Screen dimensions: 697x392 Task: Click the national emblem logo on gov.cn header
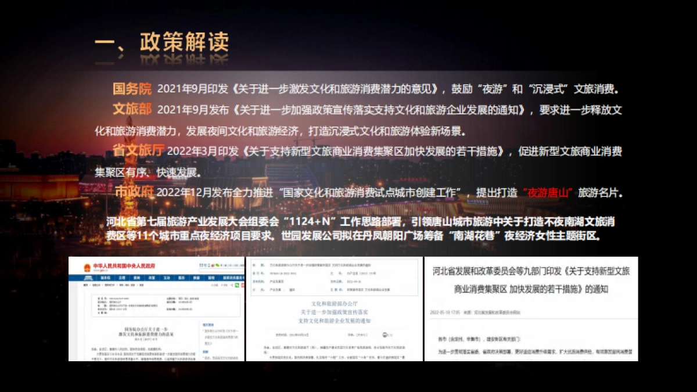pos(87,269)
